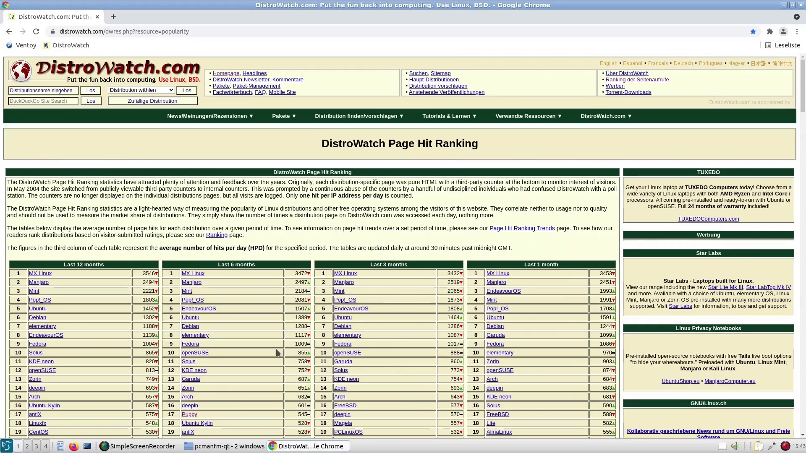Viewport: 806px width, 453px height.
Task: Open the Chrome profile avatar icon
Action: click(783, 31)
